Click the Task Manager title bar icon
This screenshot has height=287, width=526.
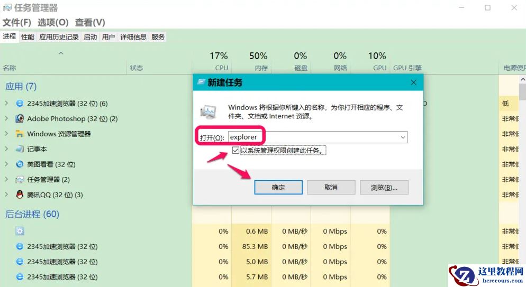click(x=7, y=8)
